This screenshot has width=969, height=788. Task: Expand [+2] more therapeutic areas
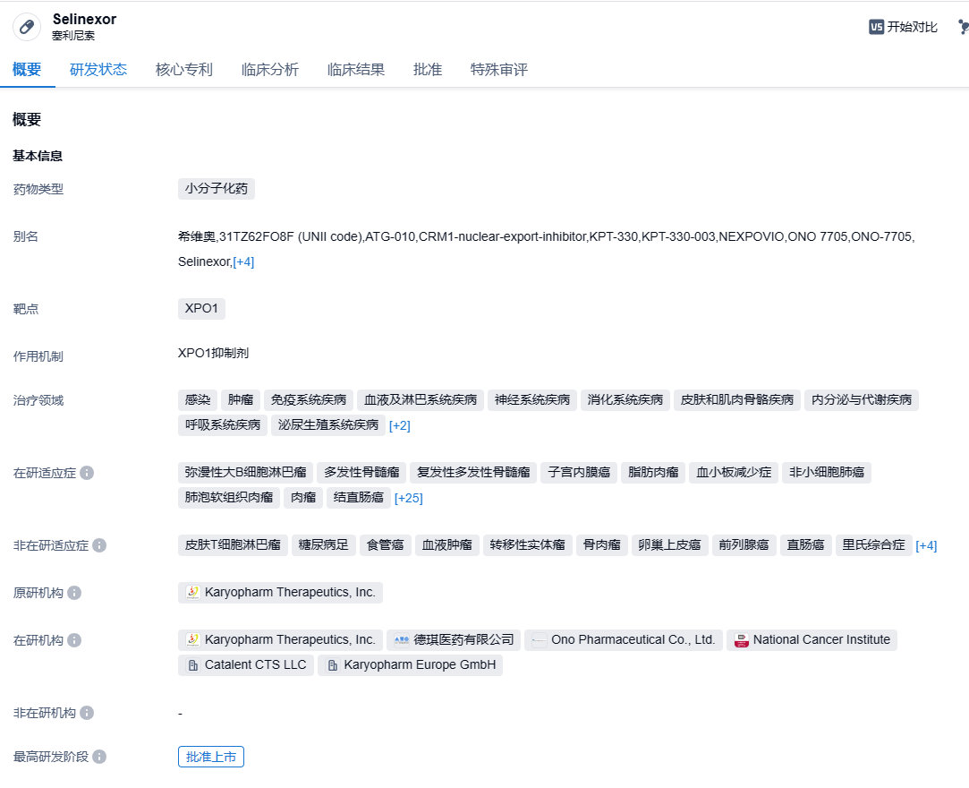[399, 425]
